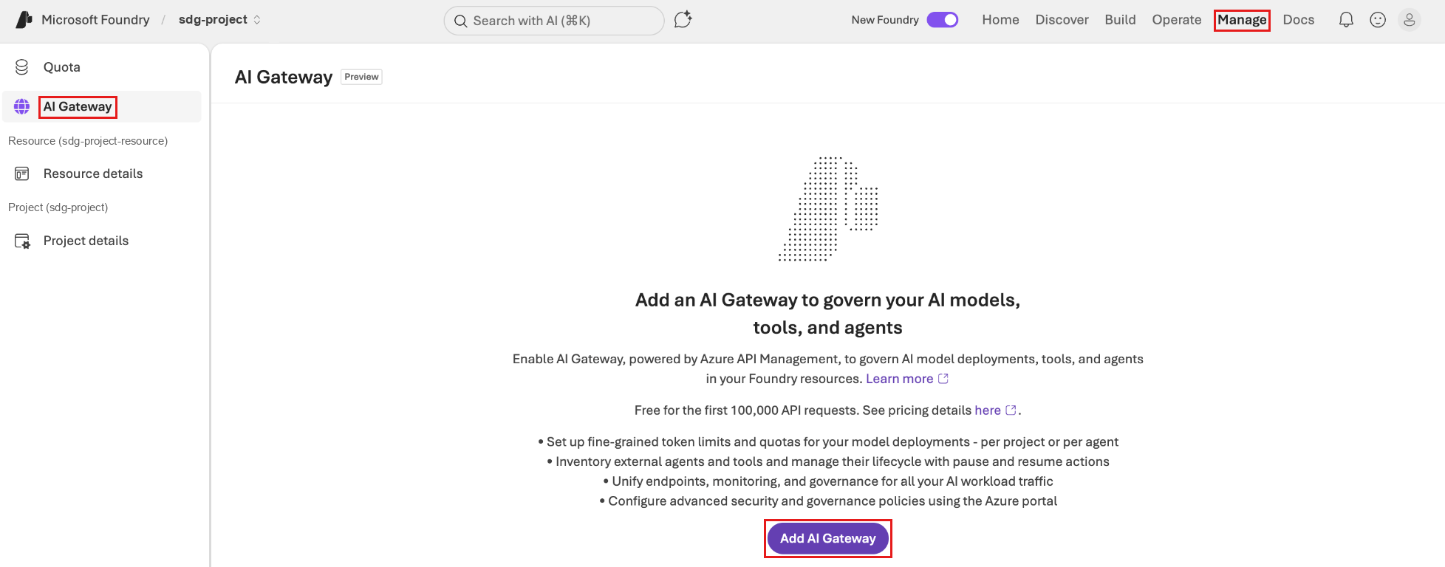
Task: Click the Add AI Gateway button
Action: [x=828, y=538]
